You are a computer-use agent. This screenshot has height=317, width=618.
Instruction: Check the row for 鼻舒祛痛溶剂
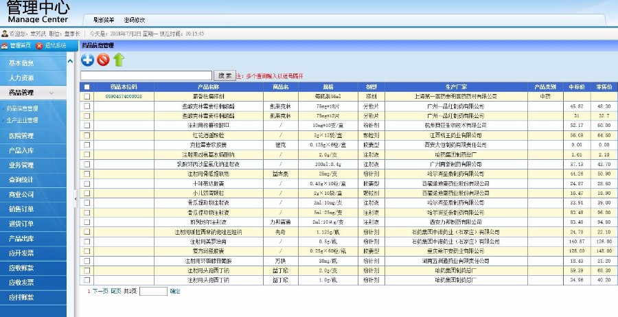(x=87, y=97)
